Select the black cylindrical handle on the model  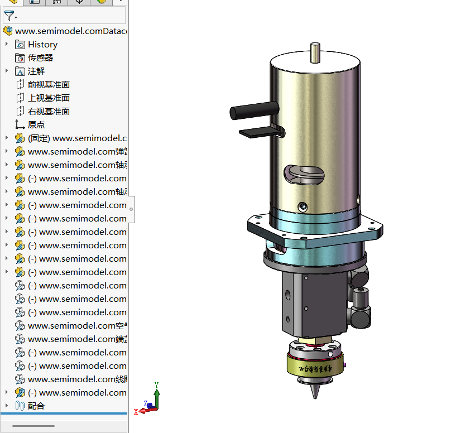tap(254, 110)
